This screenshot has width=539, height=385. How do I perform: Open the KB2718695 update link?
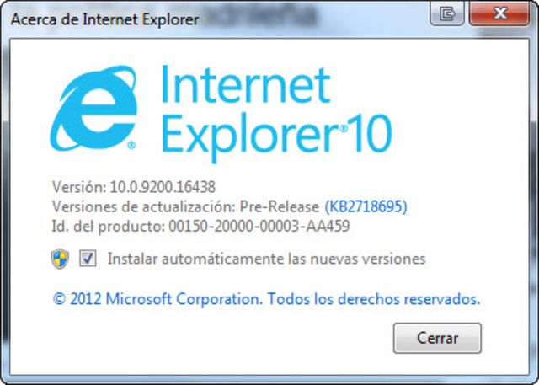[366, 206]
